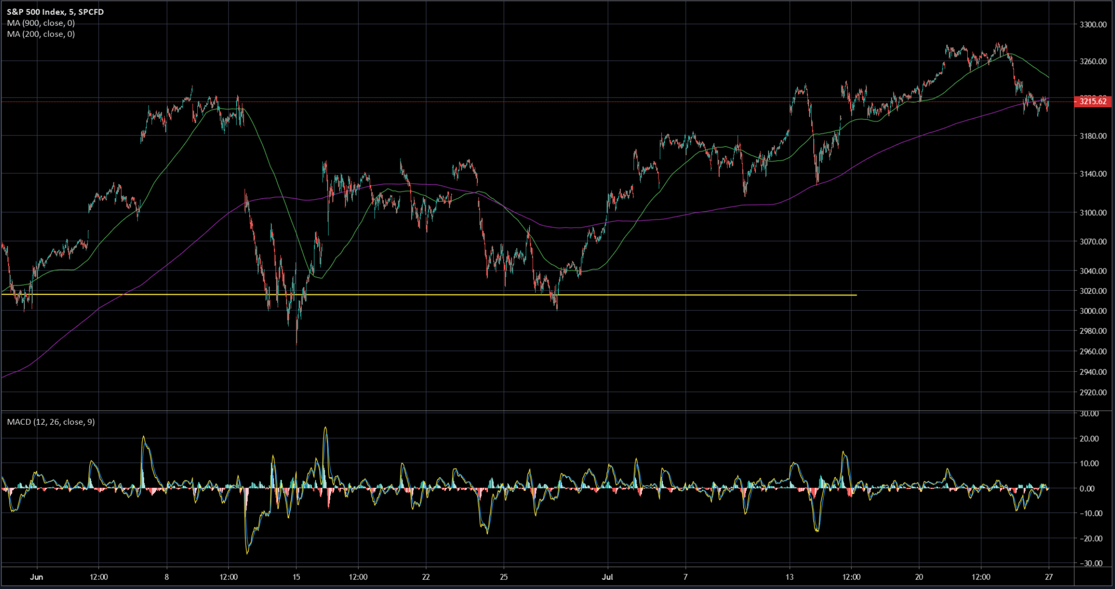This screenshot has height=589, width=1115.
Task: Click the 3040.00 price axis label
Action: pyautogui.click(x=1093, y=271)
